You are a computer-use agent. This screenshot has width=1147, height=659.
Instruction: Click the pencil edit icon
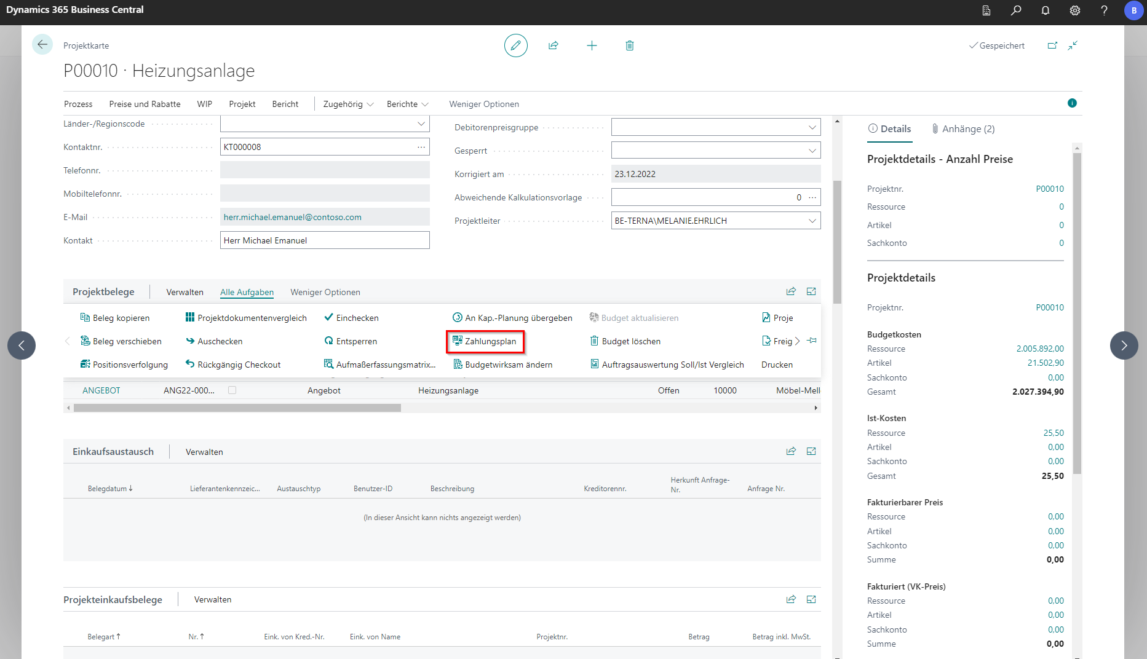[x=515, y=45]
